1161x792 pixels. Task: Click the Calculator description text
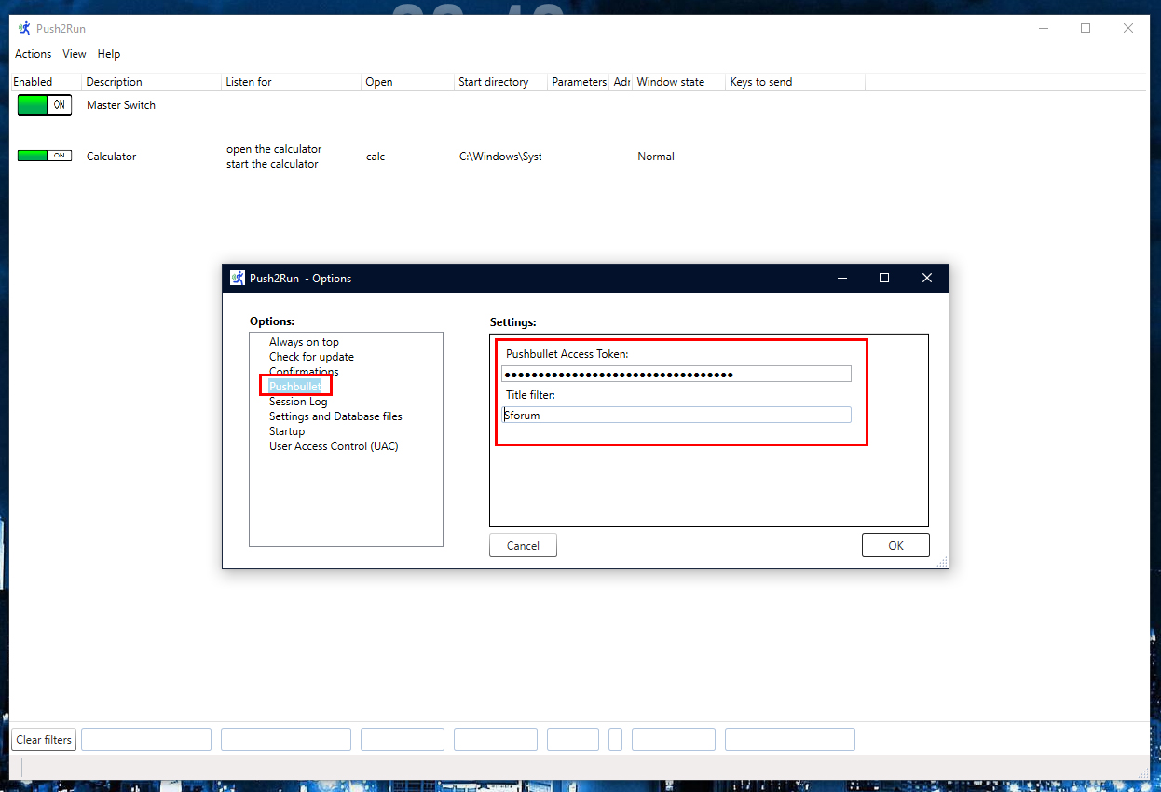point(111,157)
